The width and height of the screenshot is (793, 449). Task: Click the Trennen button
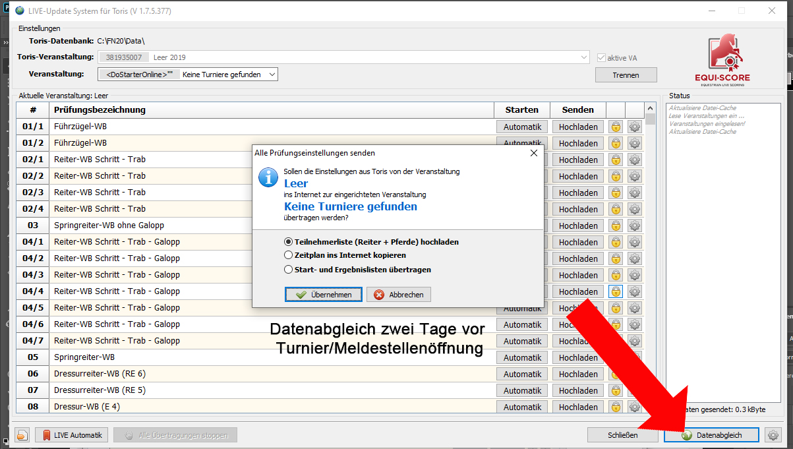tap(626, 75)
